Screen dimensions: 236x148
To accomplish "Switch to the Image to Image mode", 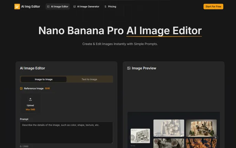I will (44, 79).
